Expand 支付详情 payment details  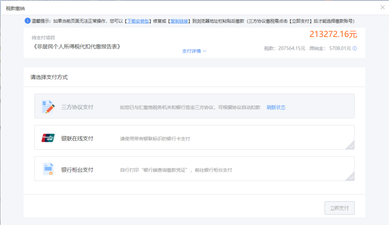click(x=194, y=51)
